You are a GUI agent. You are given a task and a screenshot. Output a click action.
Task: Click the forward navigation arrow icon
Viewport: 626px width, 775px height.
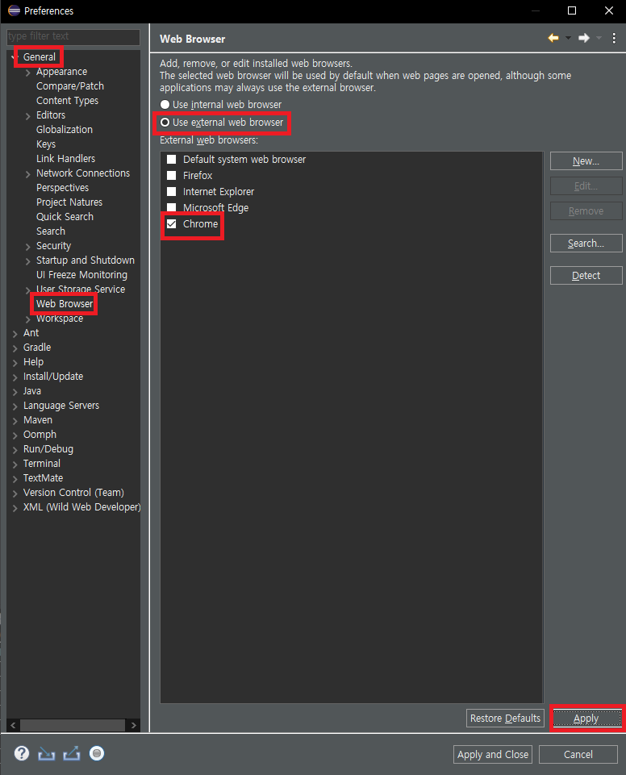[584, 38]
